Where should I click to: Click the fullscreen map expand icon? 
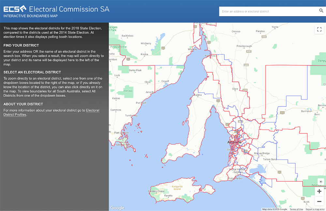tap(319, 29)
